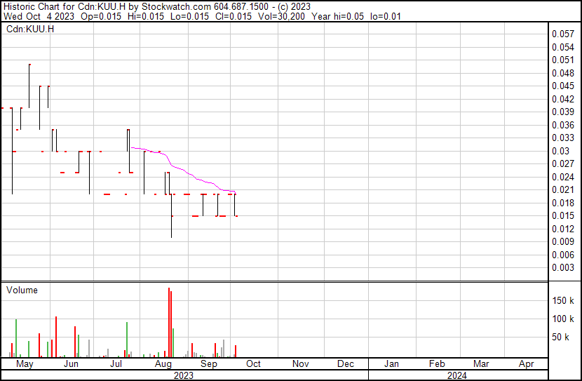Click the Mar month label
This screenshot has width=582, height=381.
[x=481, y=364]
